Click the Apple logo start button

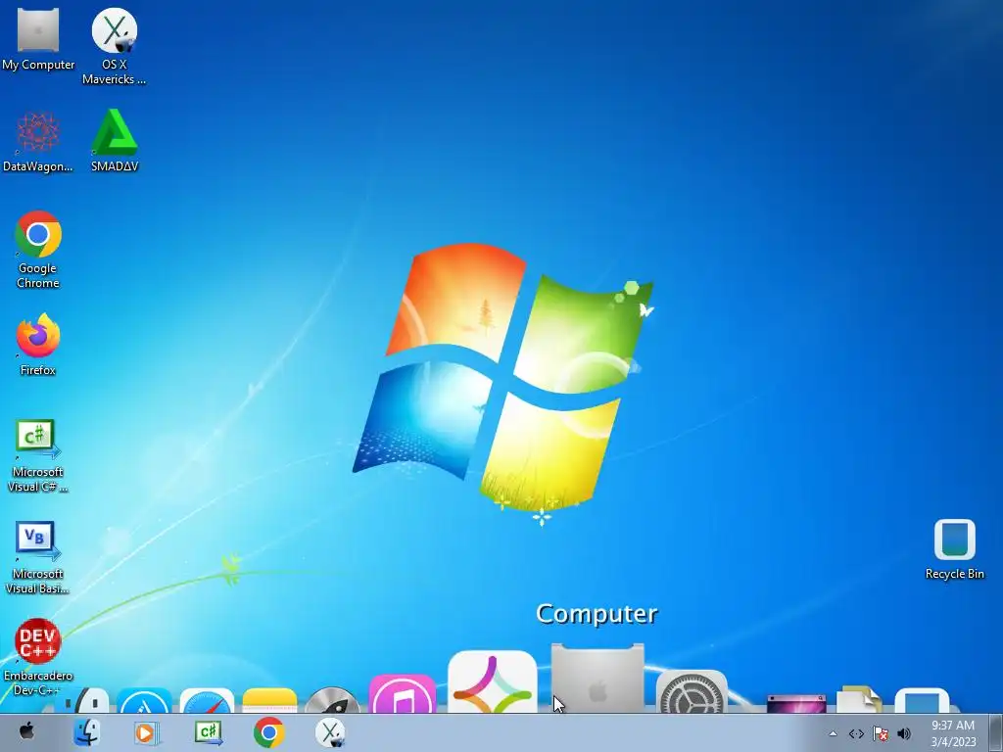(x=26, y=732)
